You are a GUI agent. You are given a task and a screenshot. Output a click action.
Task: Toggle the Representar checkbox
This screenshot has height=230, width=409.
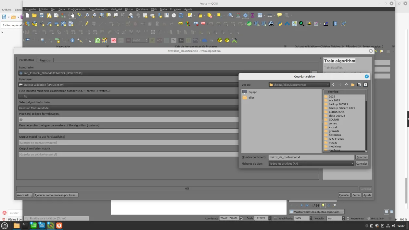pos(348,219)
